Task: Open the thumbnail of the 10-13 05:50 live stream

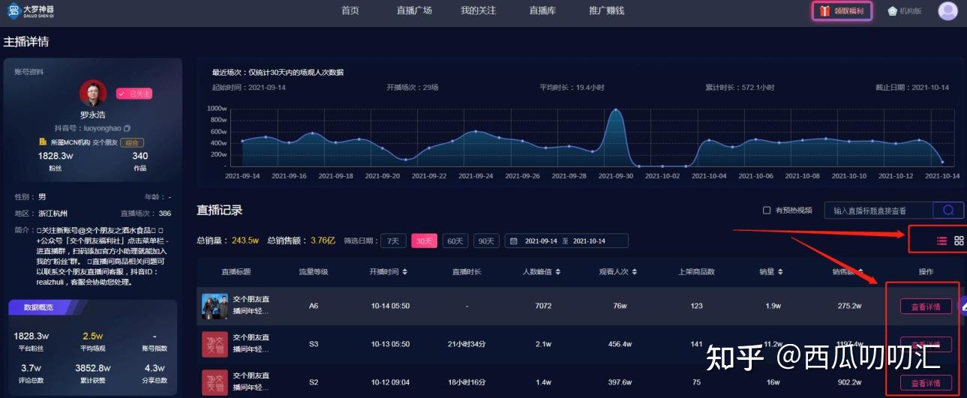Action: coord(215,344)
